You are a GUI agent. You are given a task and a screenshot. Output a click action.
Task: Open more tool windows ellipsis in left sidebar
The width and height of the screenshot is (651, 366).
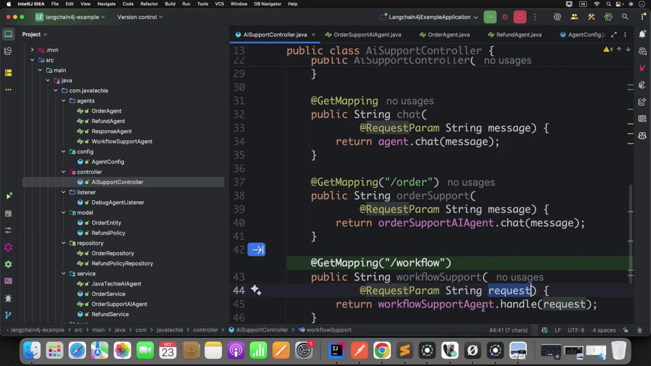point(8,89)
